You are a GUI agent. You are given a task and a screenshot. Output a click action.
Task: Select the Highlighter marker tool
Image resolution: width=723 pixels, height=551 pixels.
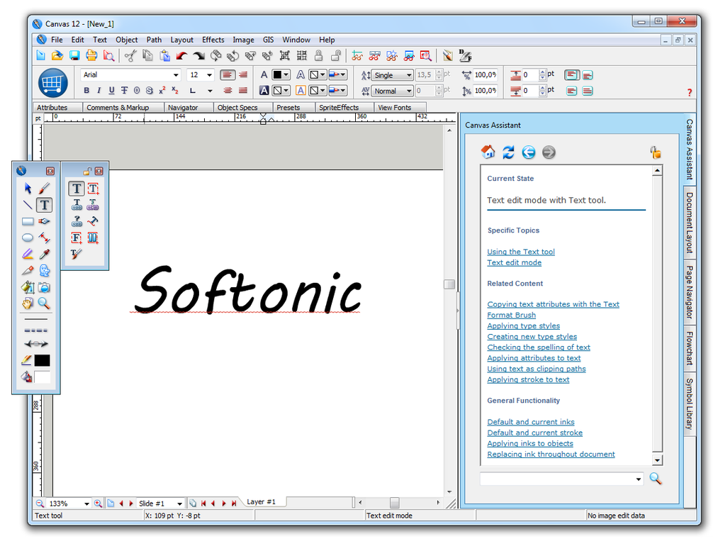(x=28, y=255)
